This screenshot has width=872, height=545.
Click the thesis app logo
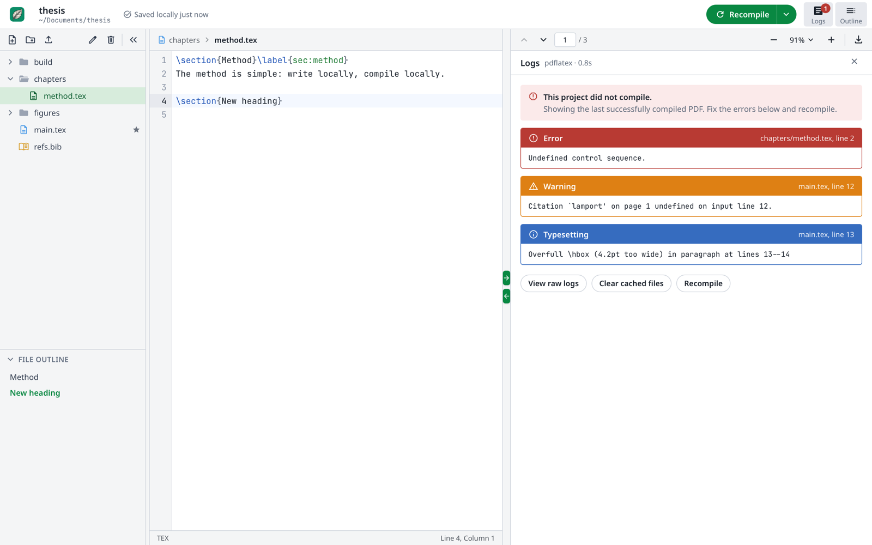point(17,15)
